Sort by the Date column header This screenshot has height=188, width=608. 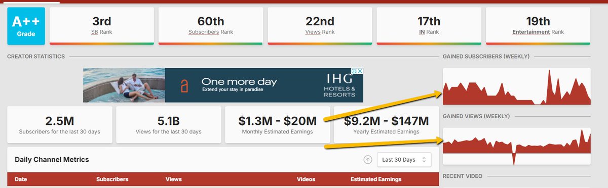tap(21, 179)
